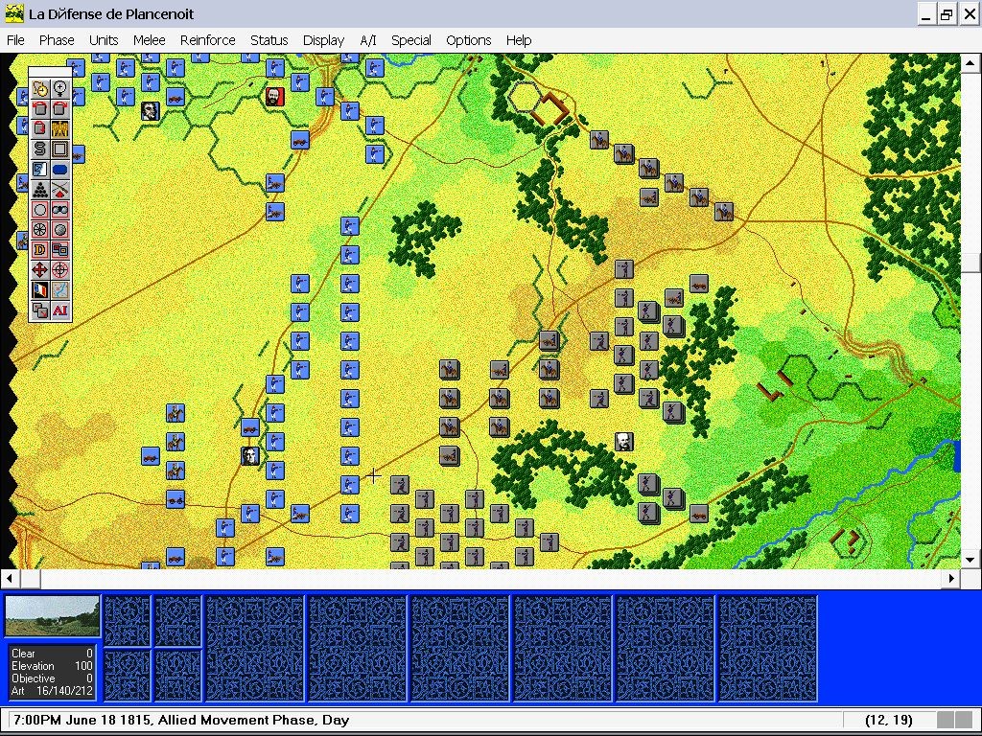The height and width of the screenshot is (736, 982).
Task: Open the Special menu
Action: [410, 40]
